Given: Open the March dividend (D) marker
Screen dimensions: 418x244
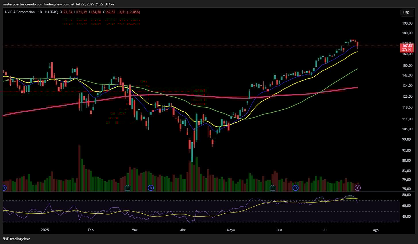Looking at the screenshot, I should (x=151, y=188).
